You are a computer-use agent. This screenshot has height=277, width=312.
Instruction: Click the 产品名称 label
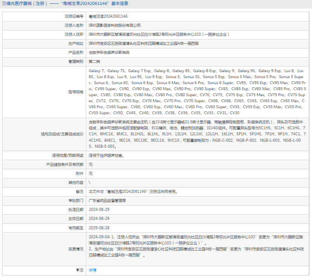click(x=76, y=53)
